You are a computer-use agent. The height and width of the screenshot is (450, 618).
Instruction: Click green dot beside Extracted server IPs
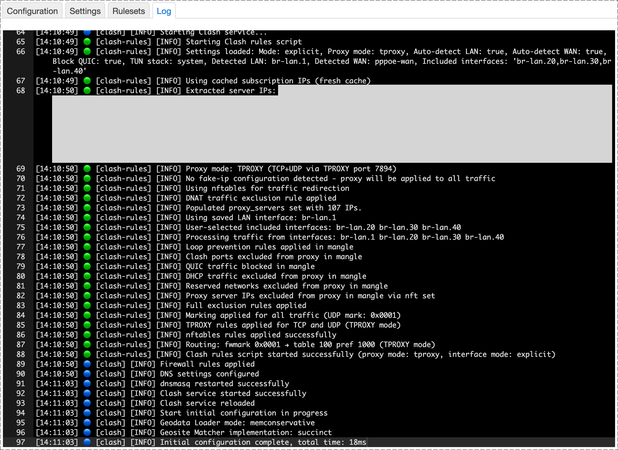pos(87,91)
